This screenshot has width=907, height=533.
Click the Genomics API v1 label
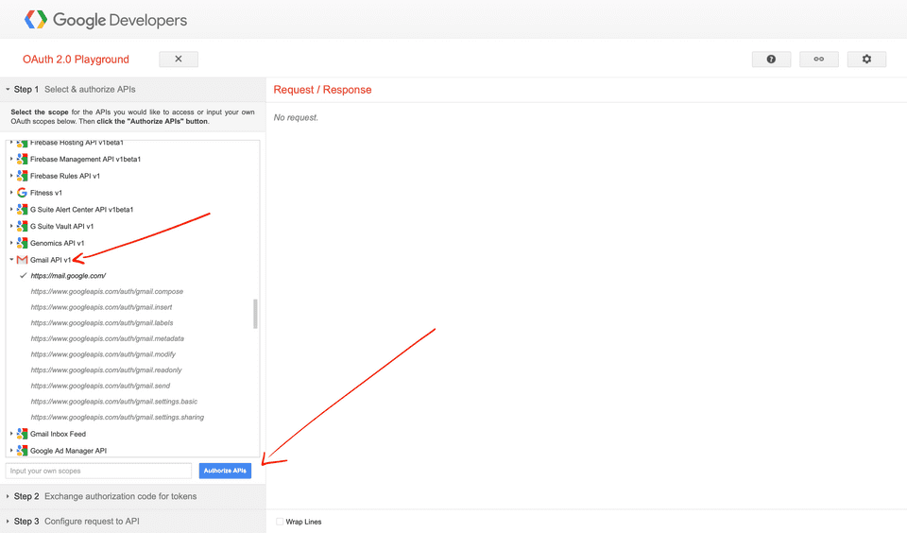pos(57,243)
